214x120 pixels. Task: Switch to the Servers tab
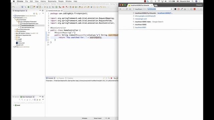coord(16,97)
